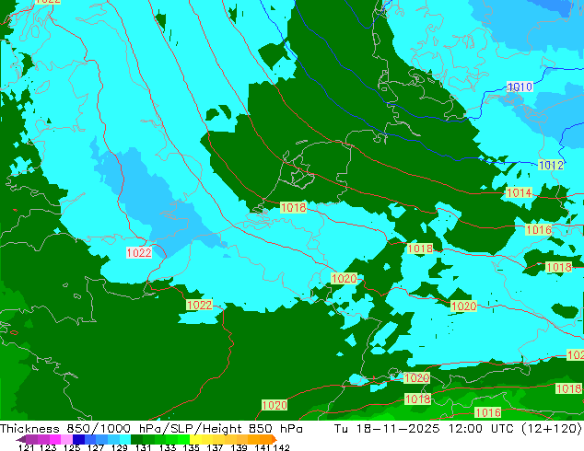Click the bright magenta legend swatch

(55, 440)
